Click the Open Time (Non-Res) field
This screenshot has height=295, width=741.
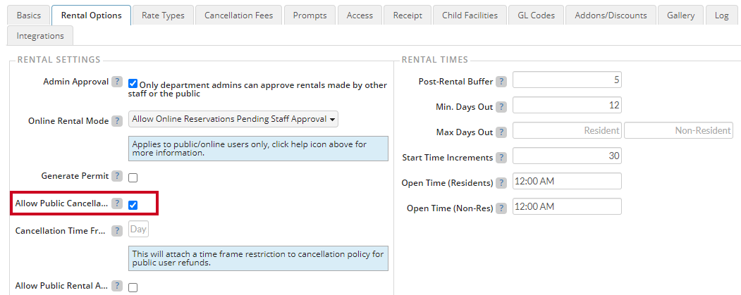click(567, 207)
